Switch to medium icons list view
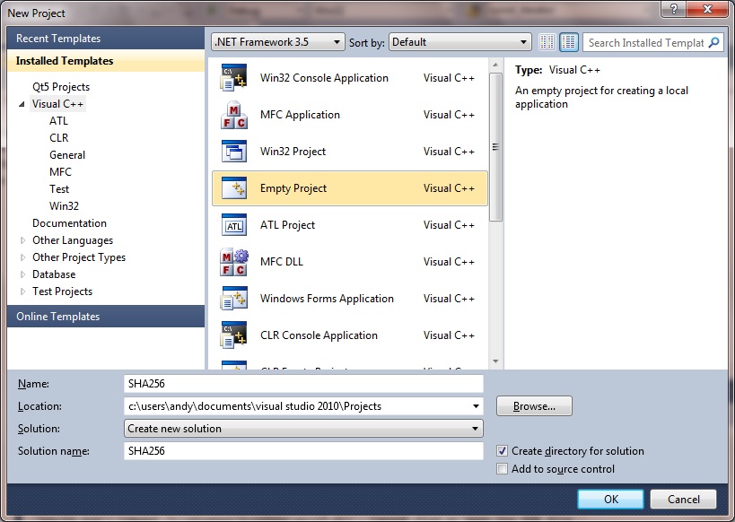Image resolution: width=735 pixels, height=522 pixels. pos(569,42)
